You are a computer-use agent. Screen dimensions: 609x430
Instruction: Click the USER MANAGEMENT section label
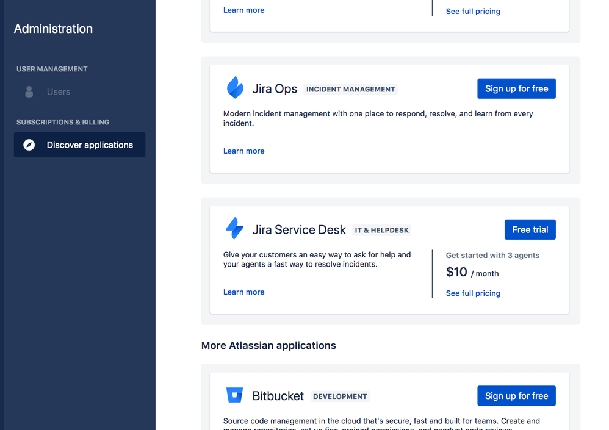[x=52, y=69]
